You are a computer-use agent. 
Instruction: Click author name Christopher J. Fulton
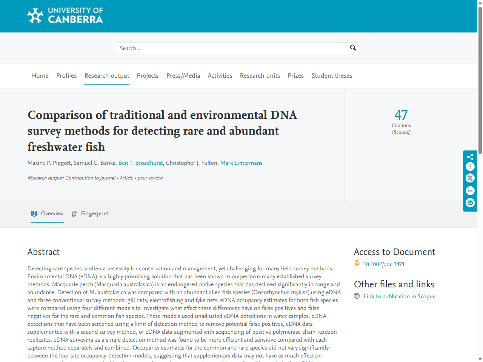[x=192, y=163]
